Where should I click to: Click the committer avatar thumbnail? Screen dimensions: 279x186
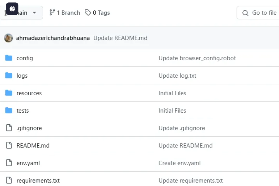pos(8,38)
